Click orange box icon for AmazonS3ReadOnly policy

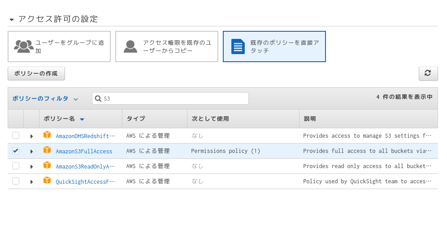click(x=47, y=165)
